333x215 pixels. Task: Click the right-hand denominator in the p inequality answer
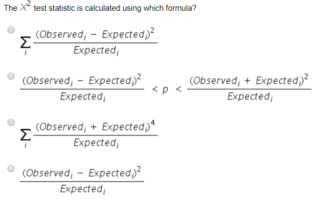tap(250, 97)
